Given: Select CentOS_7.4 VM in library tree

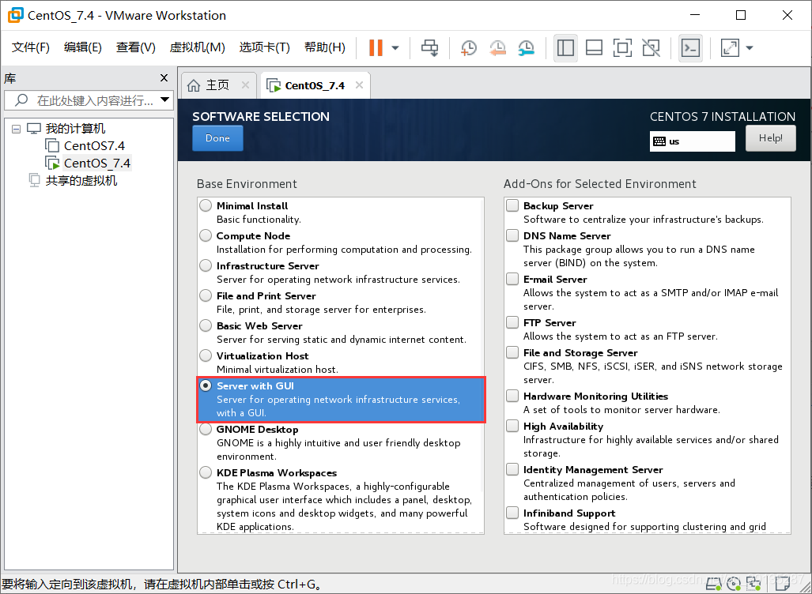Looking at the screenshot, I should tap(97, 164).
